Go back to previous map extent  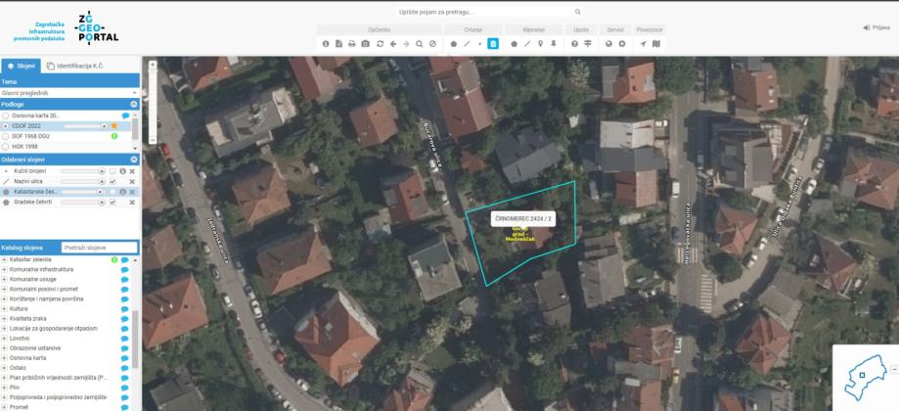(x=393, y=44)
